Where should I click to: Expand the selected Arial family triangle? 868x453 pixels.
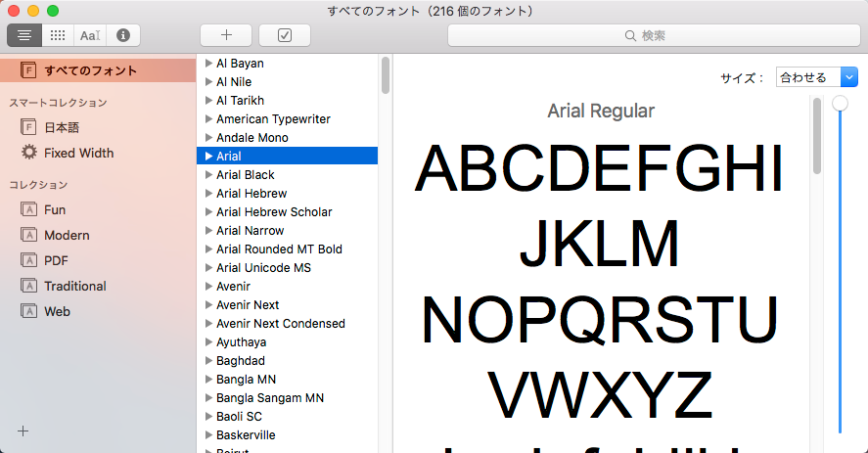(208, 157)
